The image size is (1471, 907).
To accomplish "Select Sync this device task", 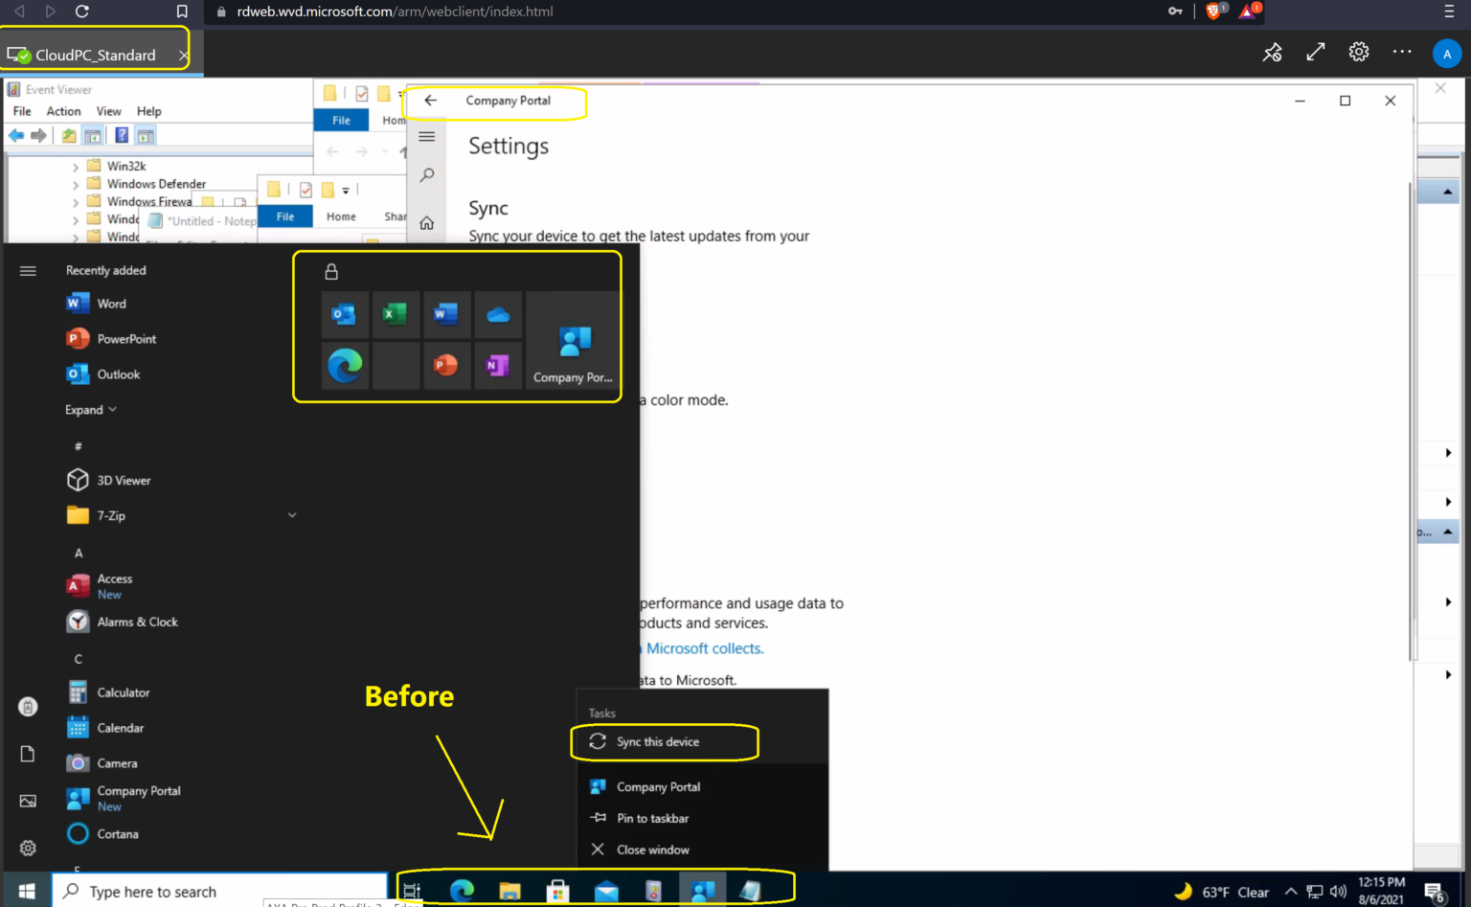I will 658,742.
